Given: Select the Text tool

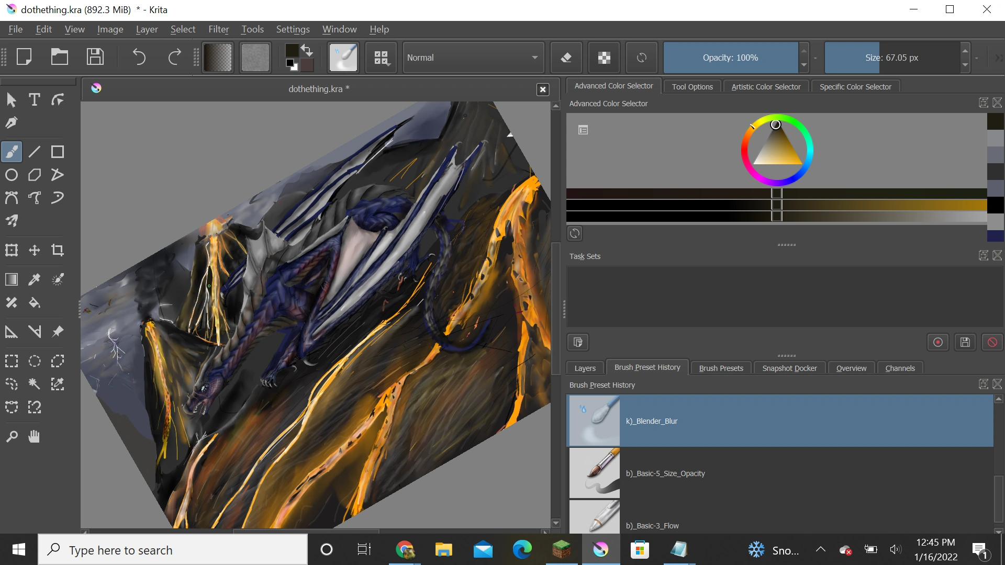Looking at the screenshot, I should point(35,100).
